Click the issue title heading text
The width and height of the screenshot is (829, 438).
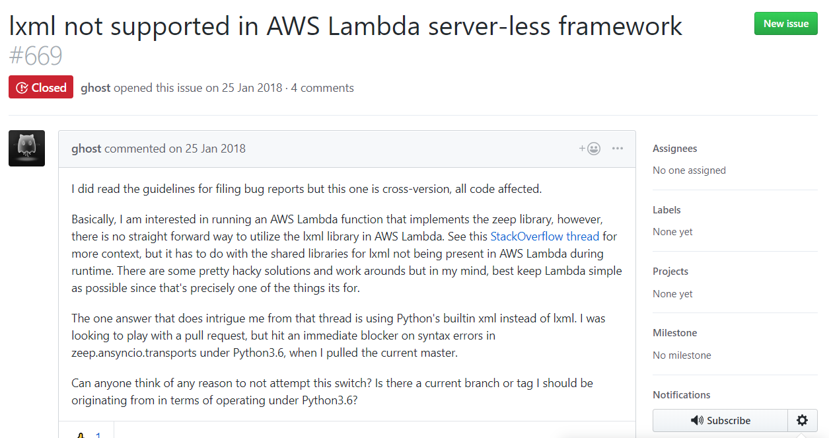(x=345, y=26)
